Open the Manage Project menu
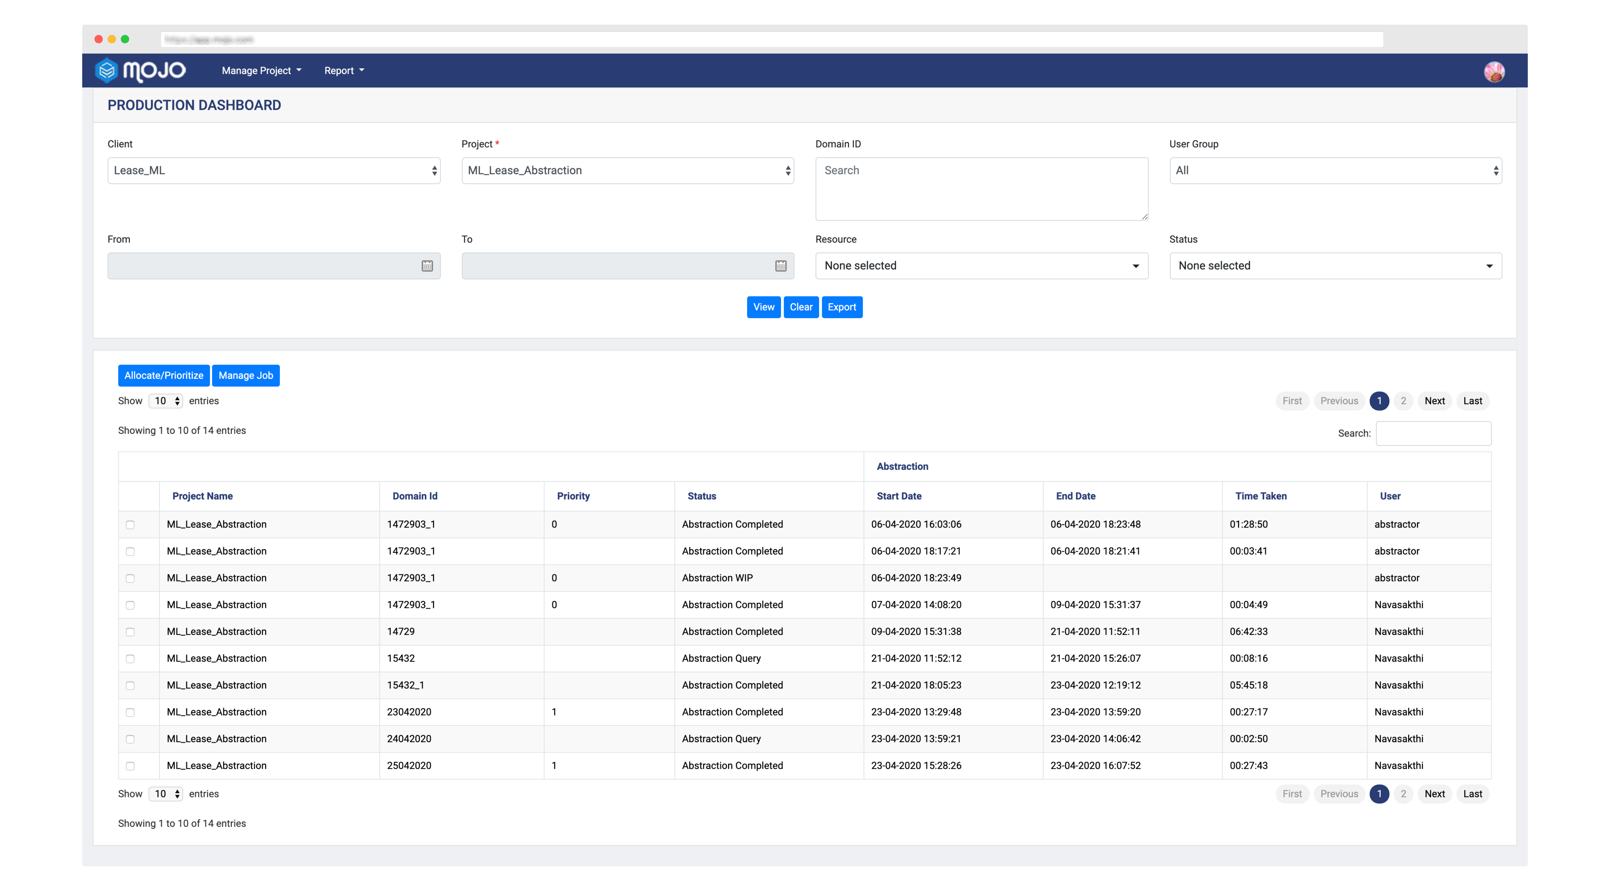This screenshot has width=1610, height=891. click(x=261, y=70)
